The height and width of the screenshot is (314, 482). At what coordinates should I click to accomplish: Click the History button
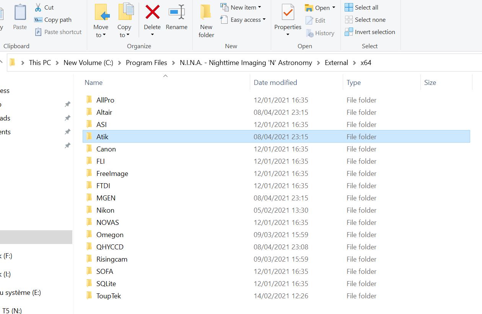point(320,33)
